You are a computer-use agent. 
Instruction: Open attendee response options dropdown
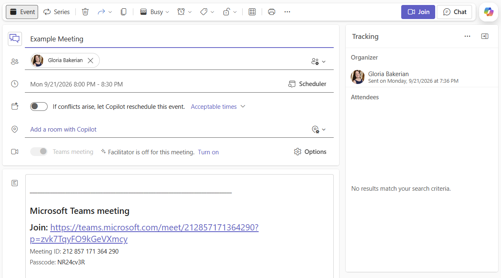318,62
